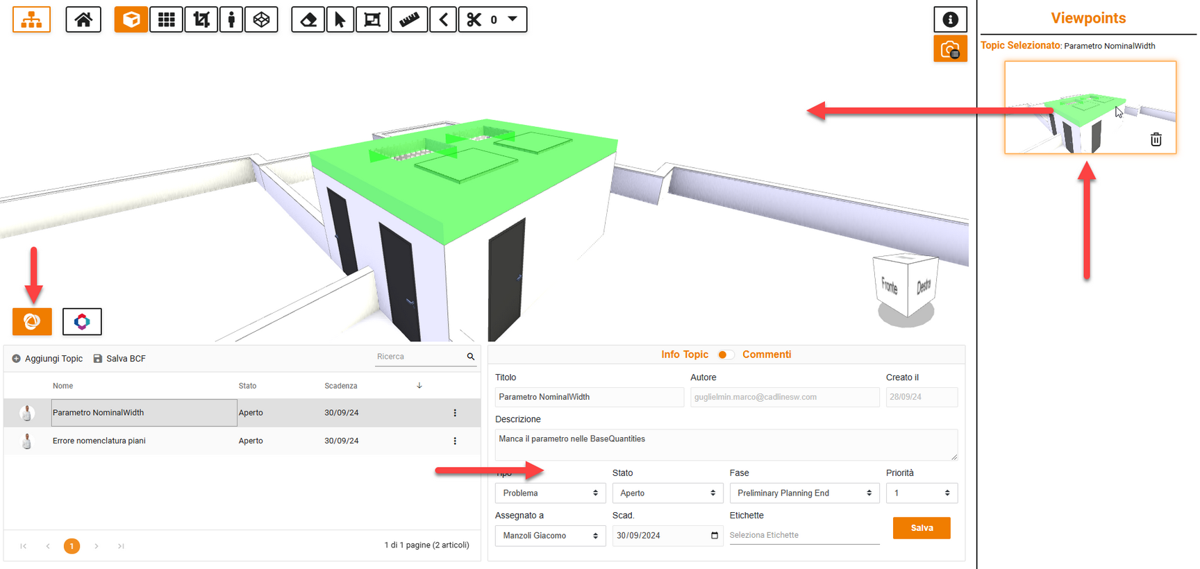
Task: Open the Scad. date calendar picker
Action: [714, 536]
